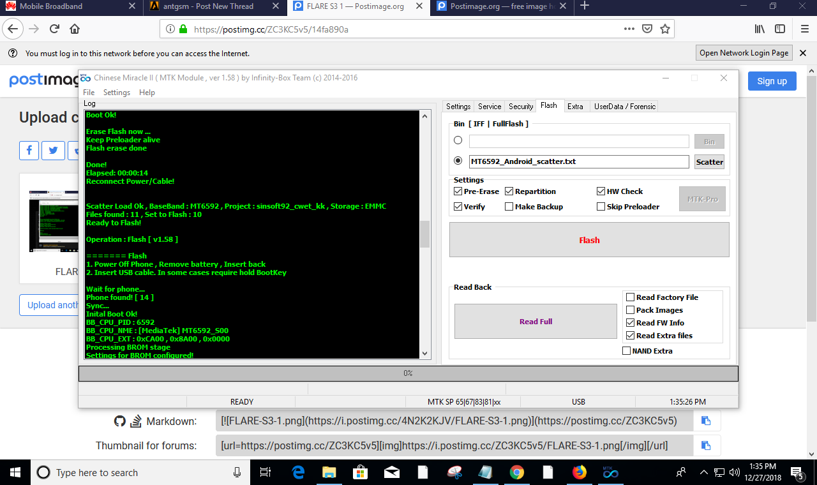The height and width of the screenshot is (485, 817).
Task: Toggle Firefox sidebar view
Action: pyautogui.click(x=780, y=29)
